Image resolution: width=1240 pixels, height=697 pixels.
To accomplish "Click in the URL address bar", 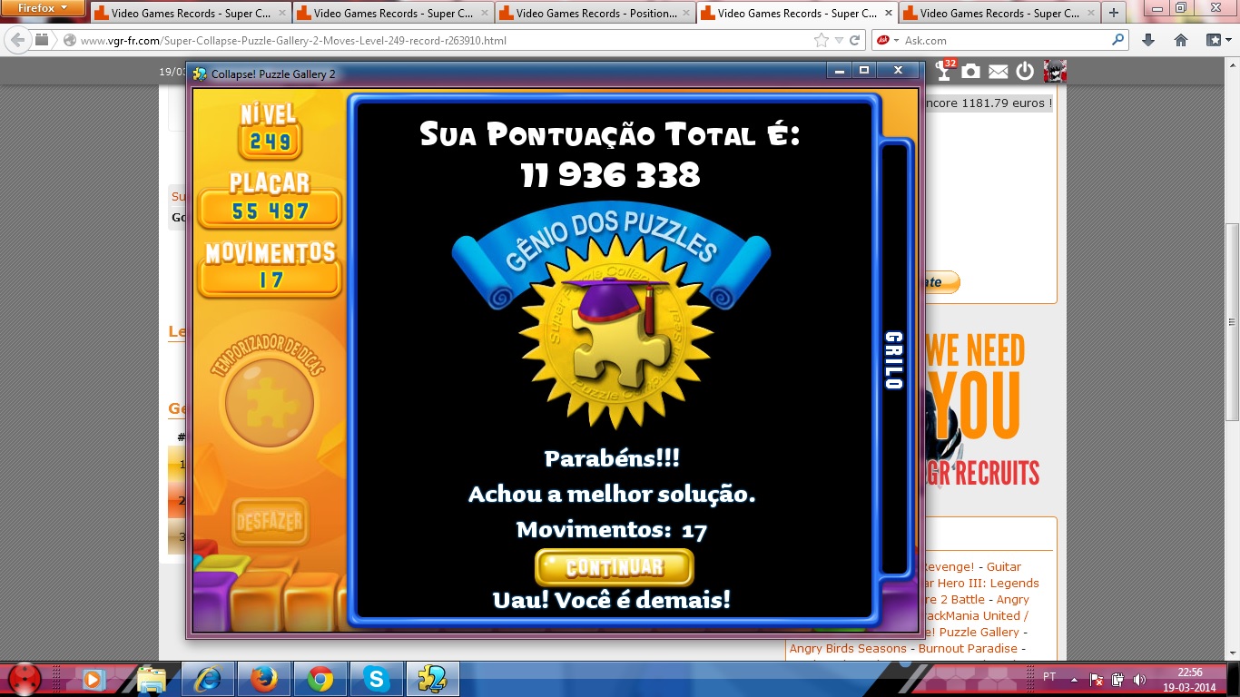I will (x=436, y=41).
